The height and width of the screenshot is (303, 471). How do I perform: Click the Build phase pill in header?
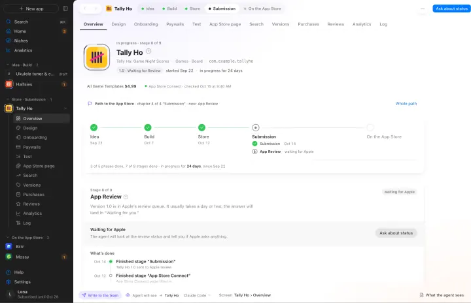point(169,8)
